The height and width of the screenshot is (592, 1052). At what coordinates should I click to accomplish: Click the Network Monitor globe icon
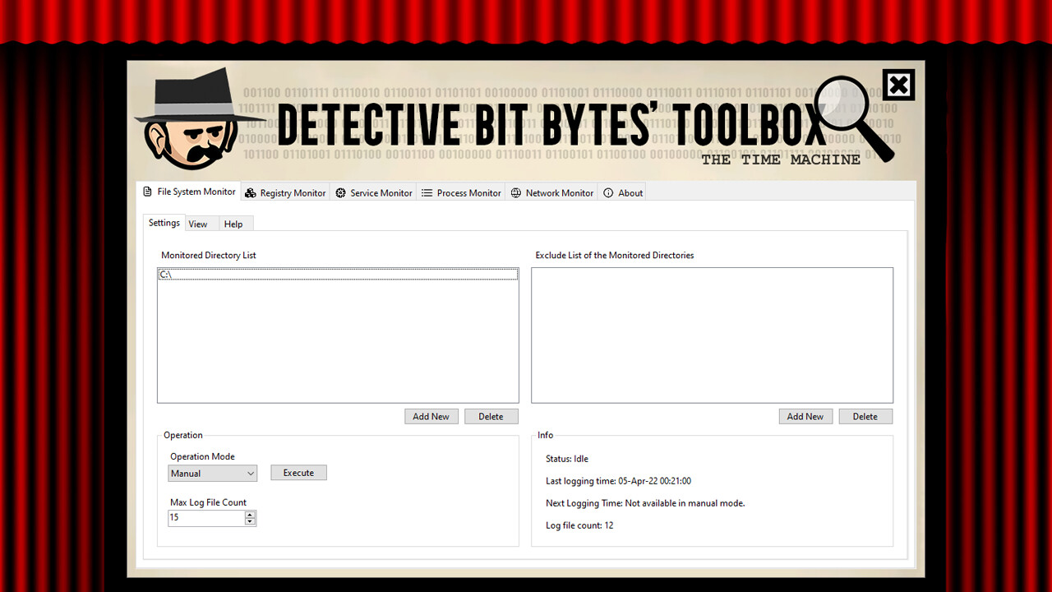(516, 192)
